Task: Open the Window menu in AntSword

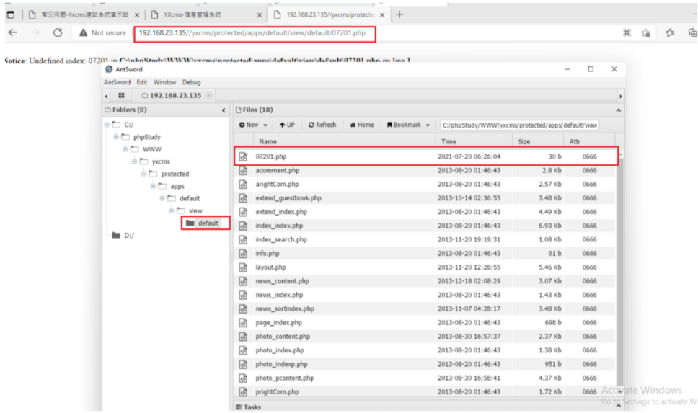Action: click(x=164, y=82)
